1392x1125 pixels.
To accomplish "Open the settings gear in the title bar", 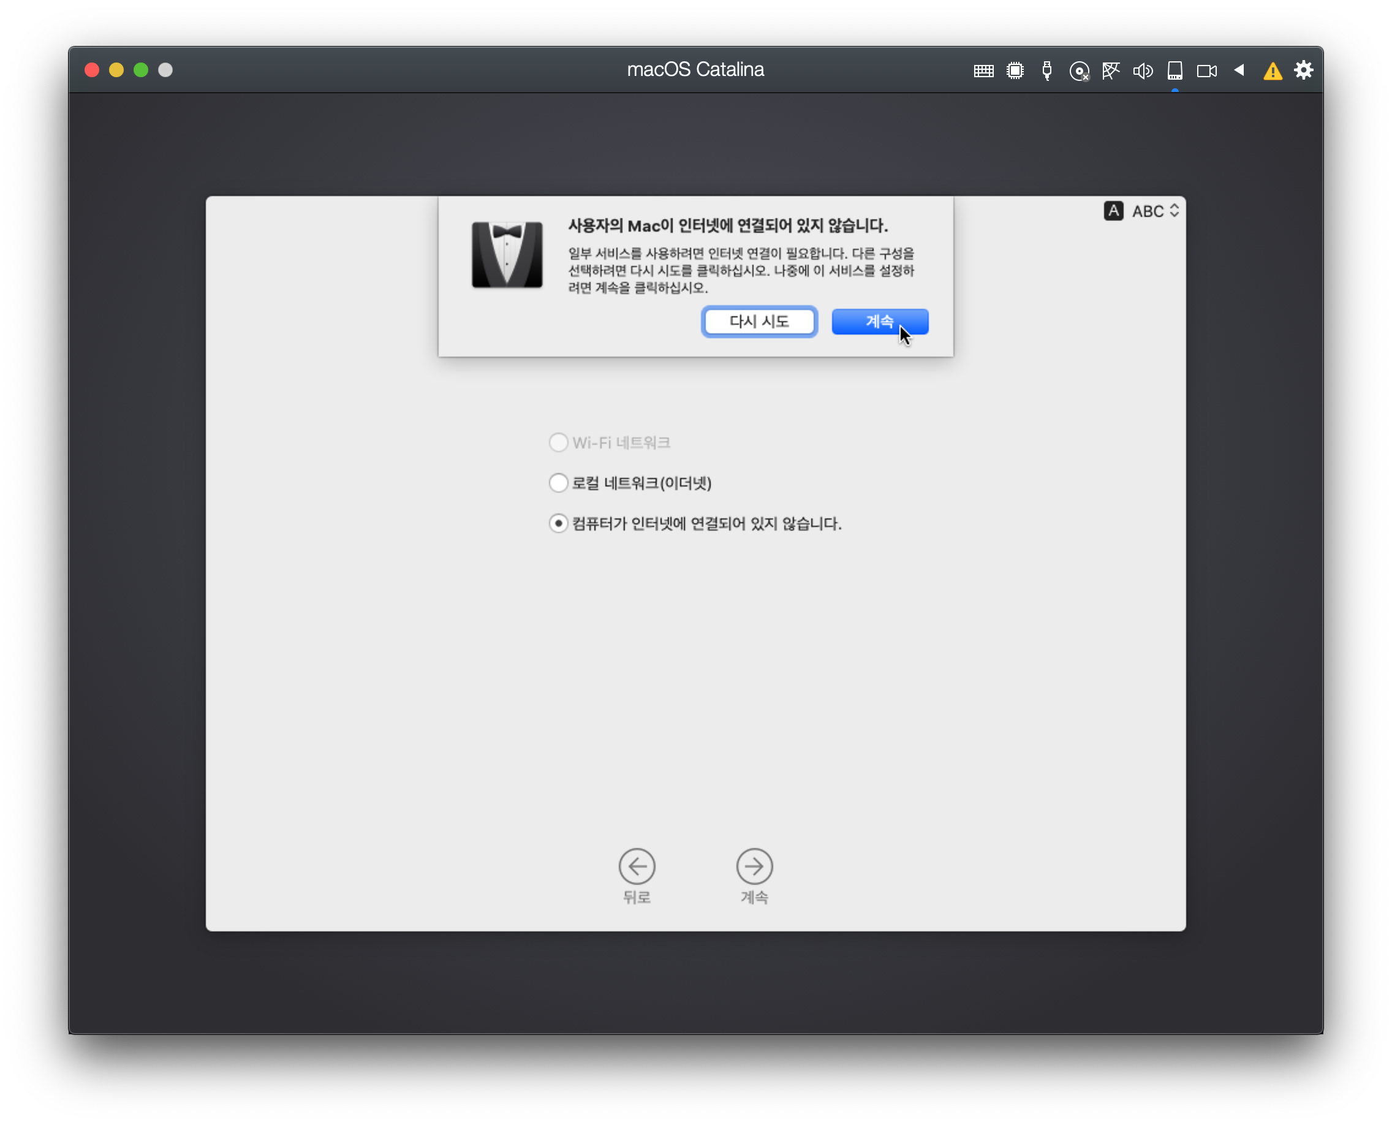I will coord(1304,70).
